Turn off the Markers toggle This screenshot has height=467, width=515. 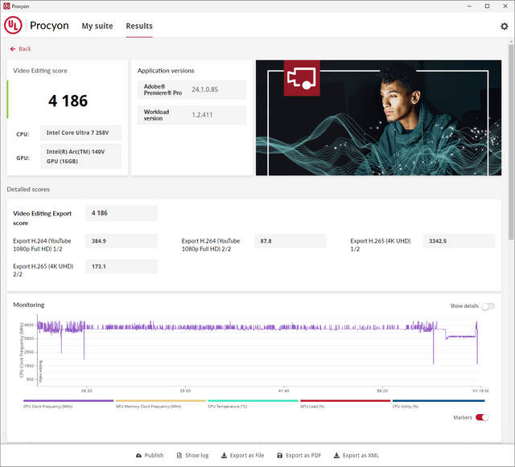point(482,417)
